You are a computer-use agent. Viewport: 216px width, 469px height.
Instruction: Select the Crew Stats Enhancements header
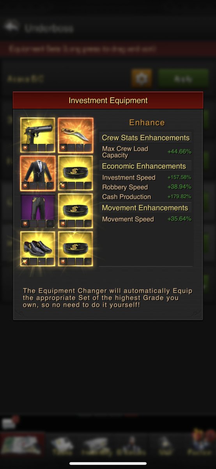pyautogui.click(x=145, y=138)
